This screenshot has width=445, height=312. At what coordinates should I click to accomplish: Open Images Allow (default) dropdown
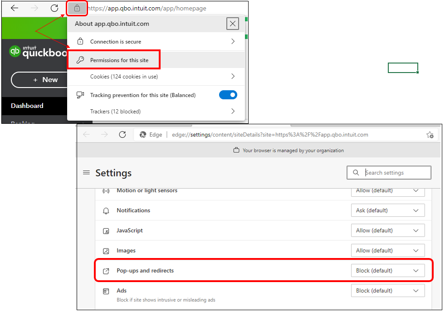pos(388,250)
